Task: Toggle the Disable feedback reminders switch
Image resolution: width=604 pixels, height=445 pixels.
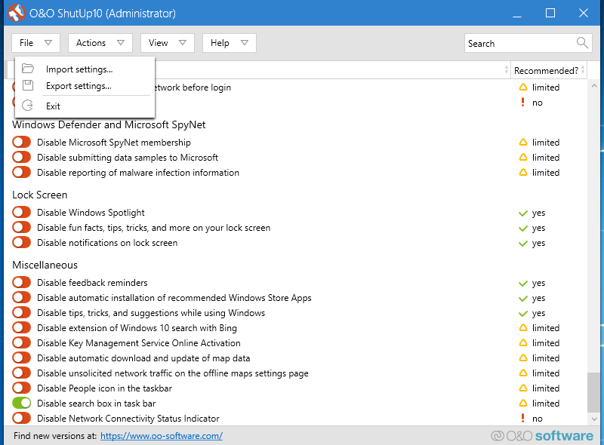Action: tap(22, 282)
